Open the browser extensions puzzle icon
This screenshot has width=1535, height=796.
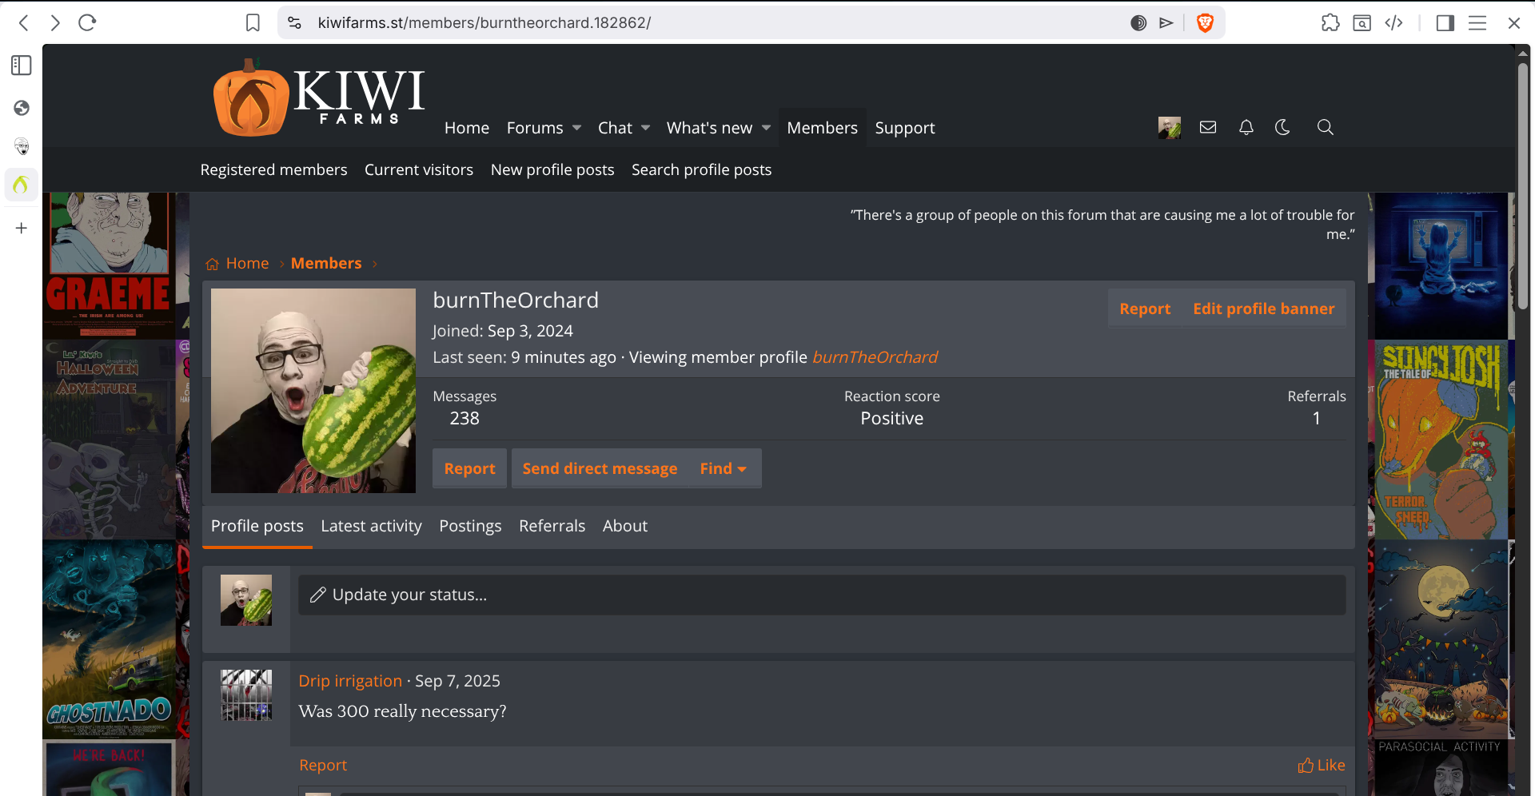[1330, 23]
